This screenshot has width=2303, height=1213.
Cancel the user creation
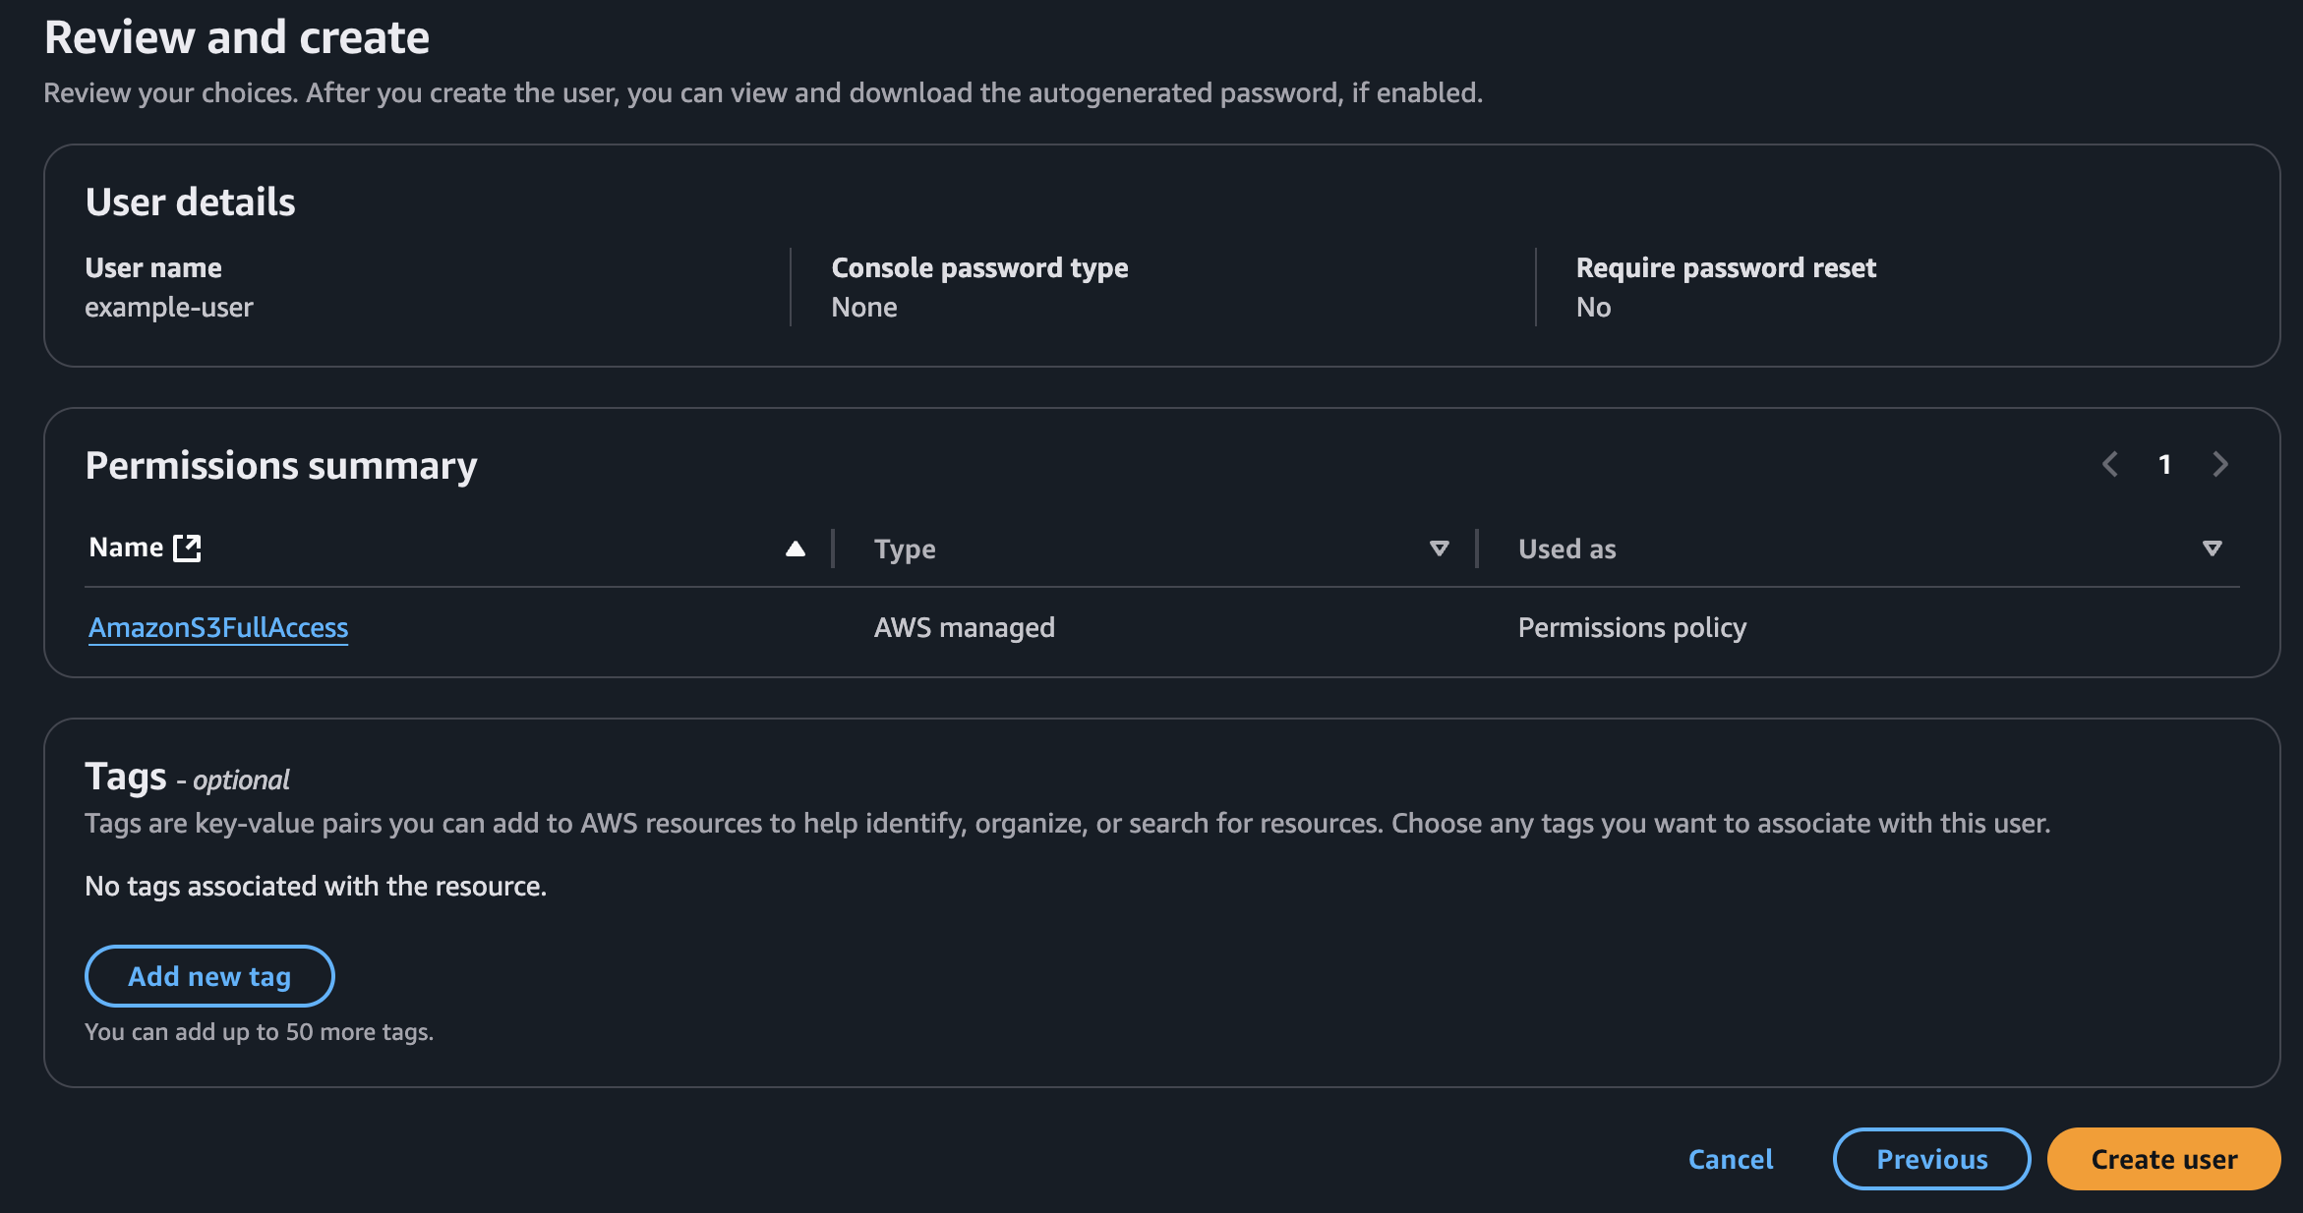pos(1731,1159)
